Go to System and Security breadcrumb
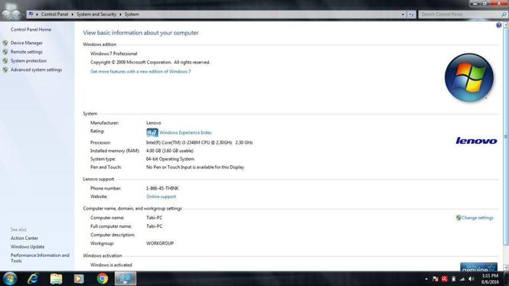 click(x=96, y=15)
